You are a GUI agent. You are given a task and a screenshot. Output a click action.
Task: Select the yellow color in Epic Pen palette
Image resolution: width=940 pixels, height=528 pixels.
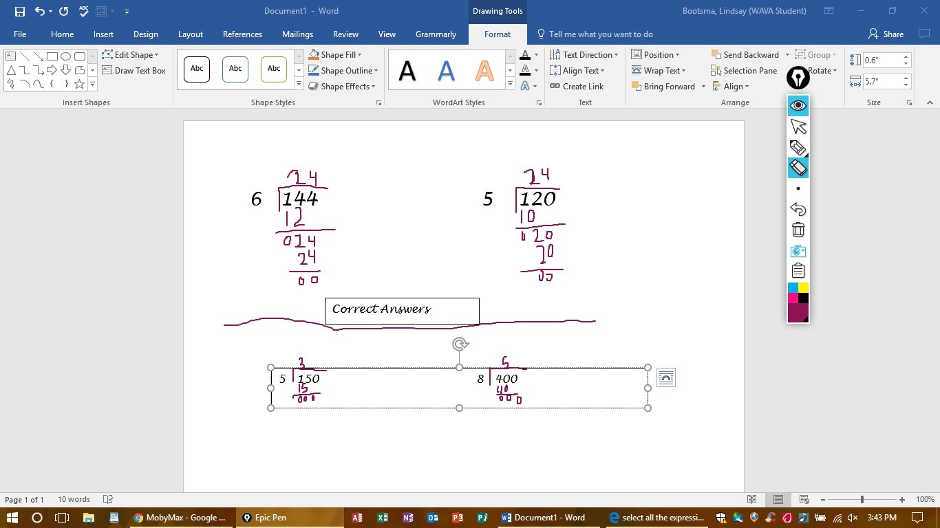[x=803, y=287]
